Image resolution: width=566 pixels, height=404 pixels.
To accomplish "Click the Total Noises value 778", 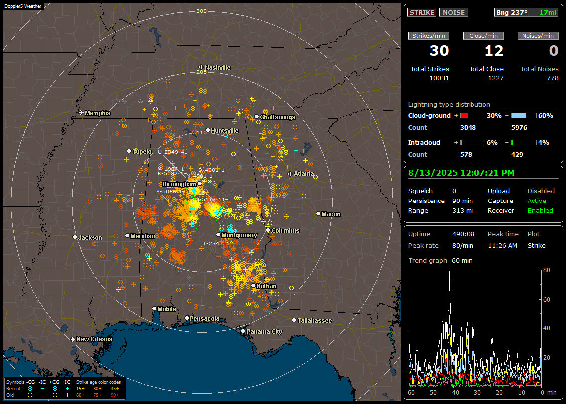I will pos(552,78).
